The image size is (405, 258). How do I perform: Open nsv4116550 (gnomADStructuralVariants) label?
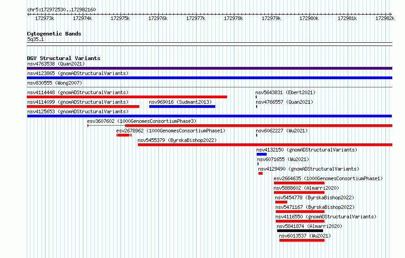pos(326,217)
